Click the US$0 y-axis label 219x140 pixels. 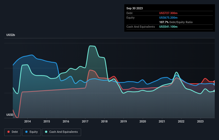10,115
